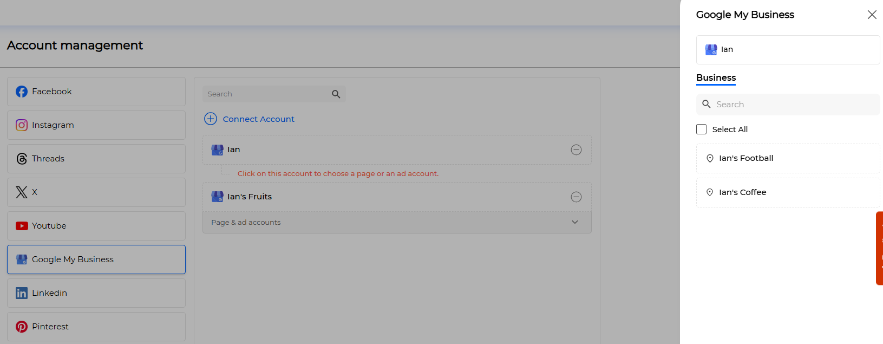The width and height of the screenshot is (883, 344).
Task: Open the Ian account row
Action: pos(397,150)
